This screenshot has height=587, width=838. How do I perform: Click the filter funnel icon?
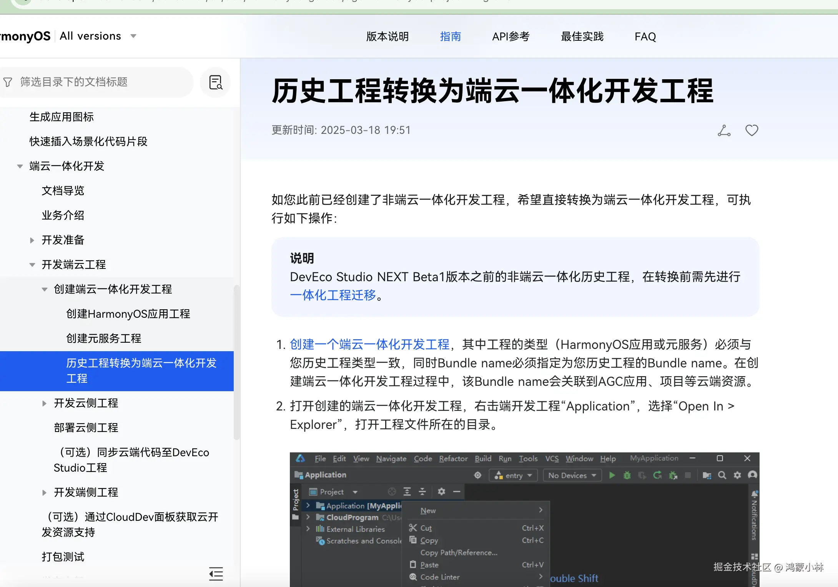coord(8,82)
